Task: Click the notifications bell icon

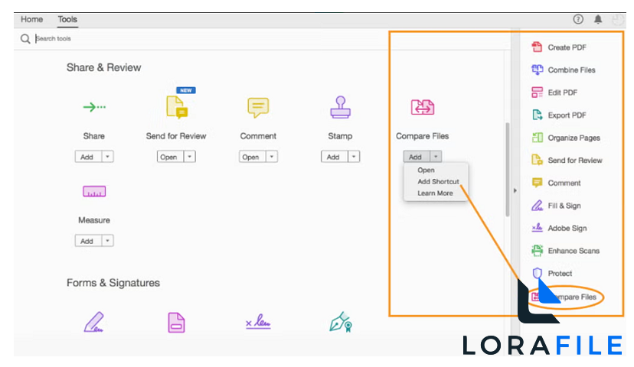Action: [x=598, y=19]
